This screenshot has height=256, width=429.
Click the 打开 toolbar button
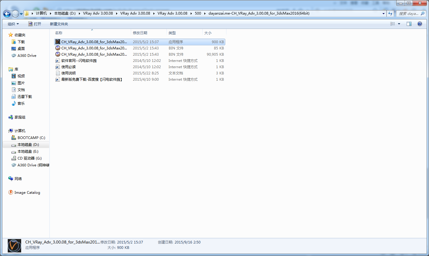[35, 24]
